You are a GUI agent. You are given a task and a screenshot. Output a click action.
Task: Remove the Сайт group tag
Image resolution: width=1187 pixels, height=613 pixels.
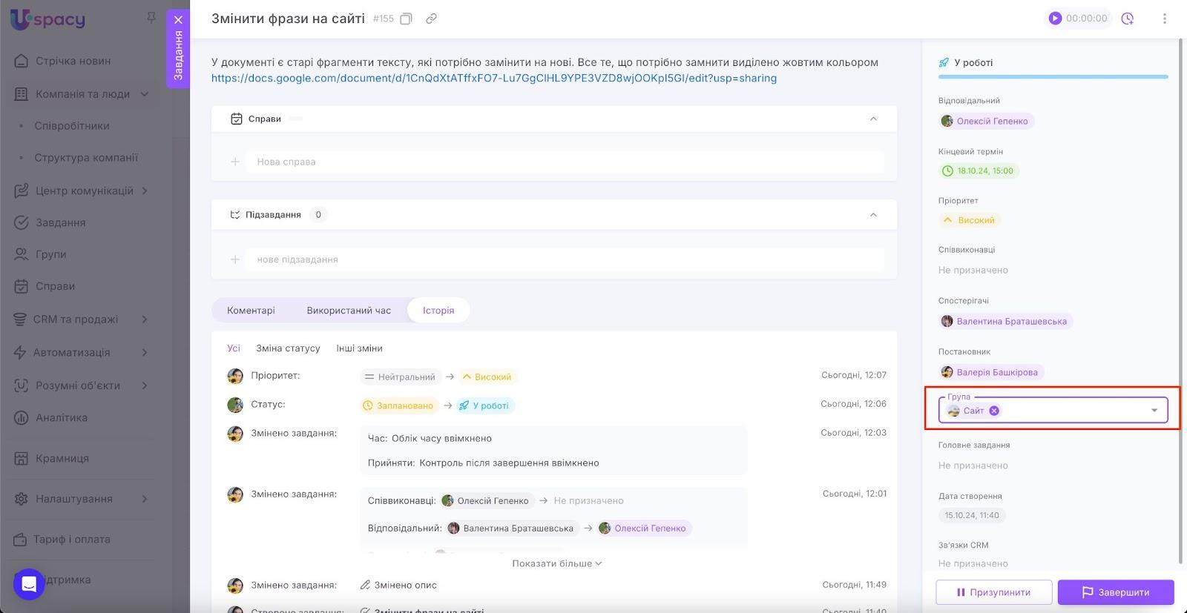994,411
